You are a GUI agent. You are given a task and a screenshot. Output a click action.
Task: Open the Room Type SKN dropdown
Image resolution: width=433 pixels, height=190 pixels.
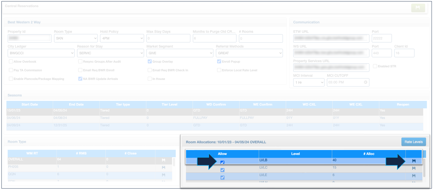click(76, 38)
